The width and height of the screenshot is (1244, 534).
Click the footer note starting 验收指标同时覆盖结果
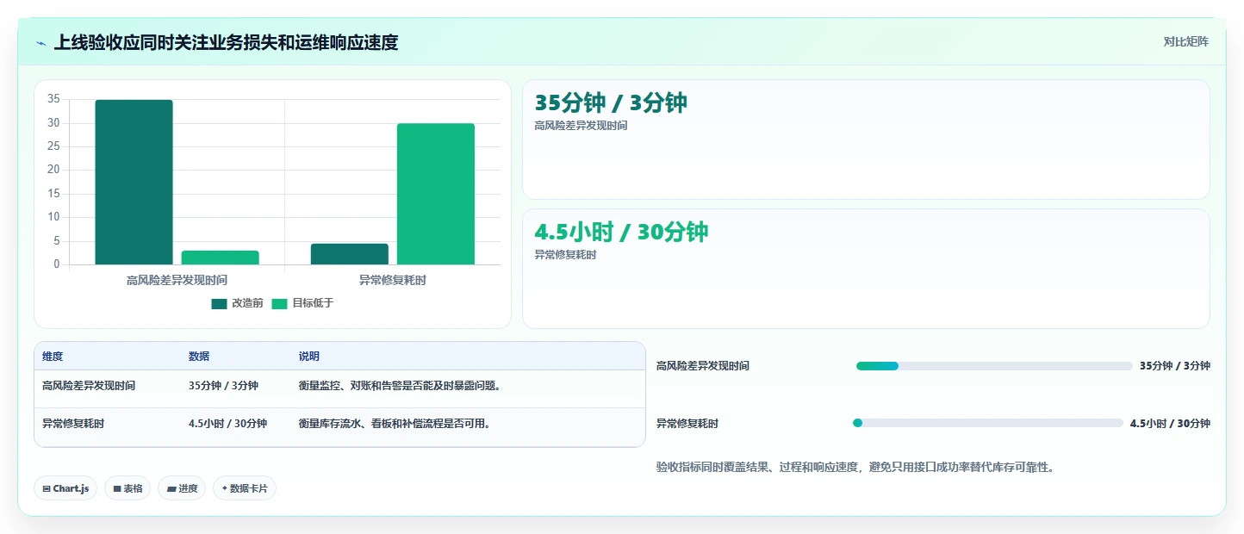tap(855, 468)
